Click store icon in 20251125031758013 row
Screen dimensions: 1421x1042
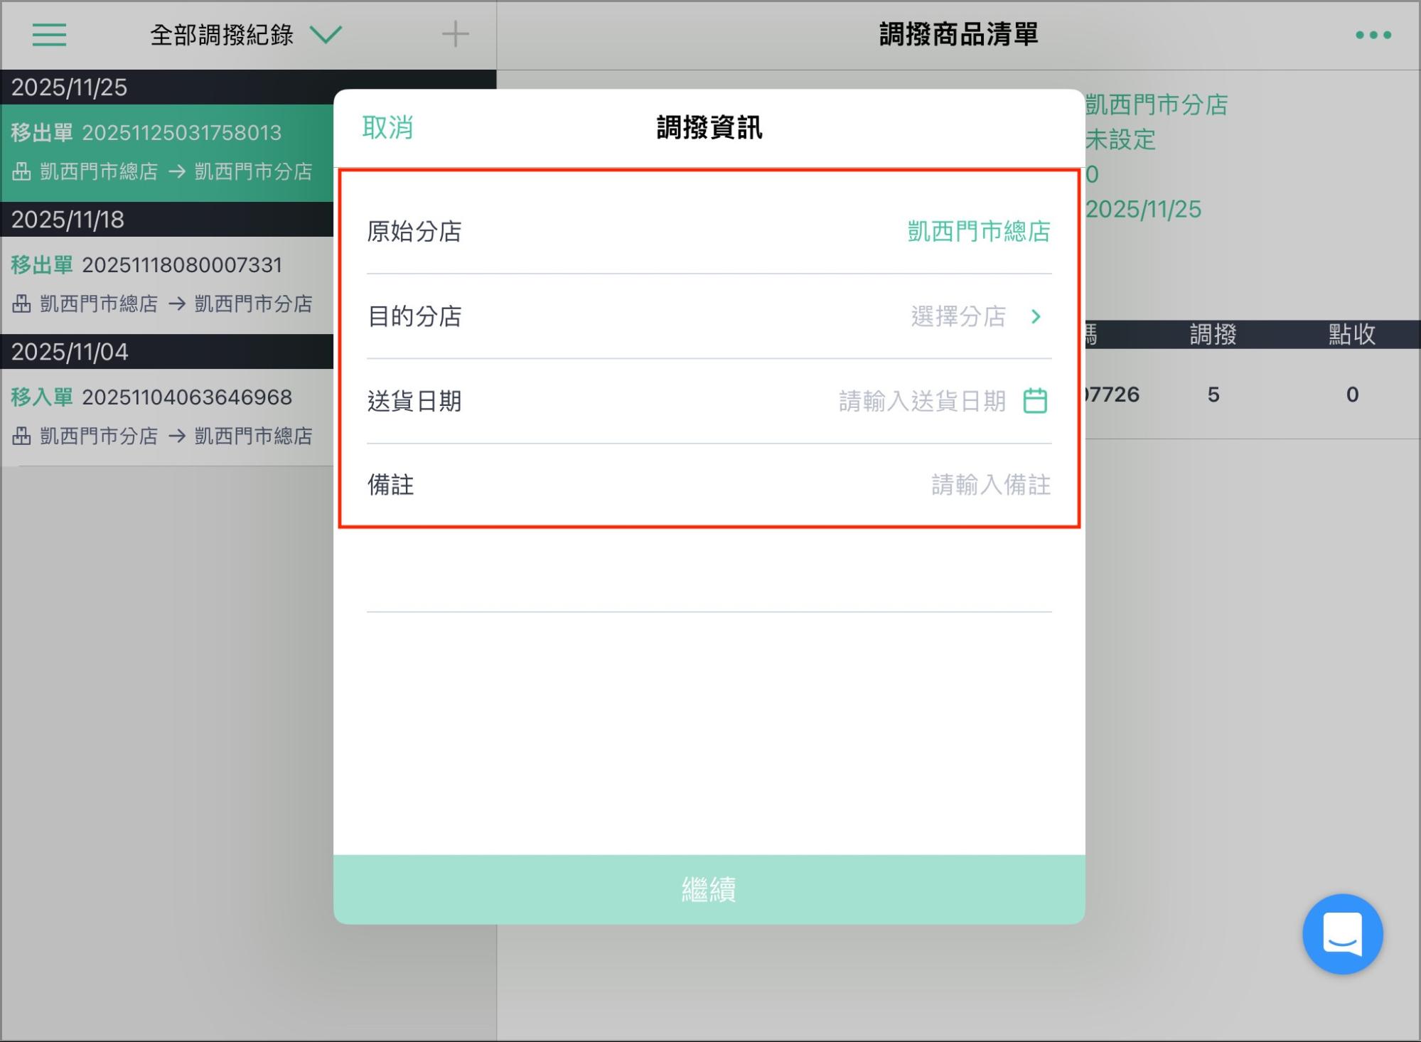(21, 171)
